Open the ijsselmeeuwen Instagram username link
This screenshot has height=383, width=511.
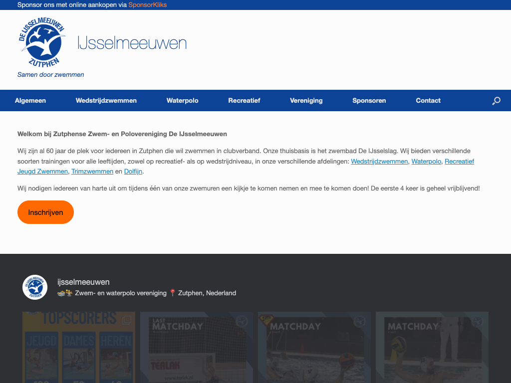pos(83,282)
